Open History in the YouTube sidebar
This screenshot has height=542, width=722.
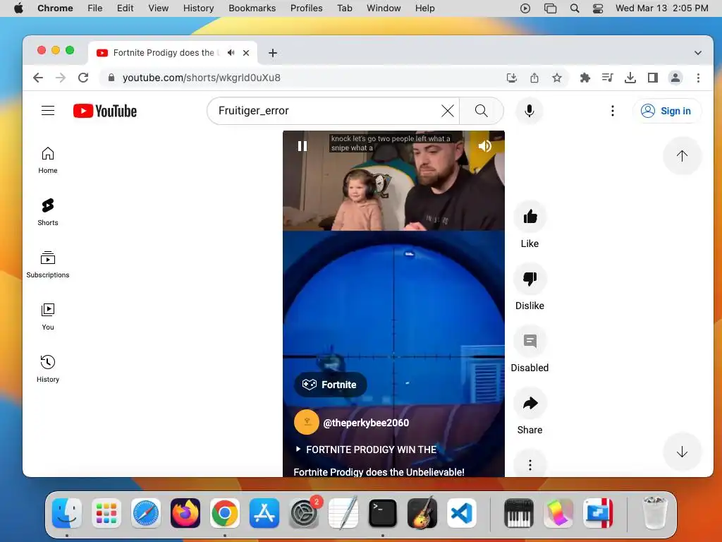coord(48,369)
